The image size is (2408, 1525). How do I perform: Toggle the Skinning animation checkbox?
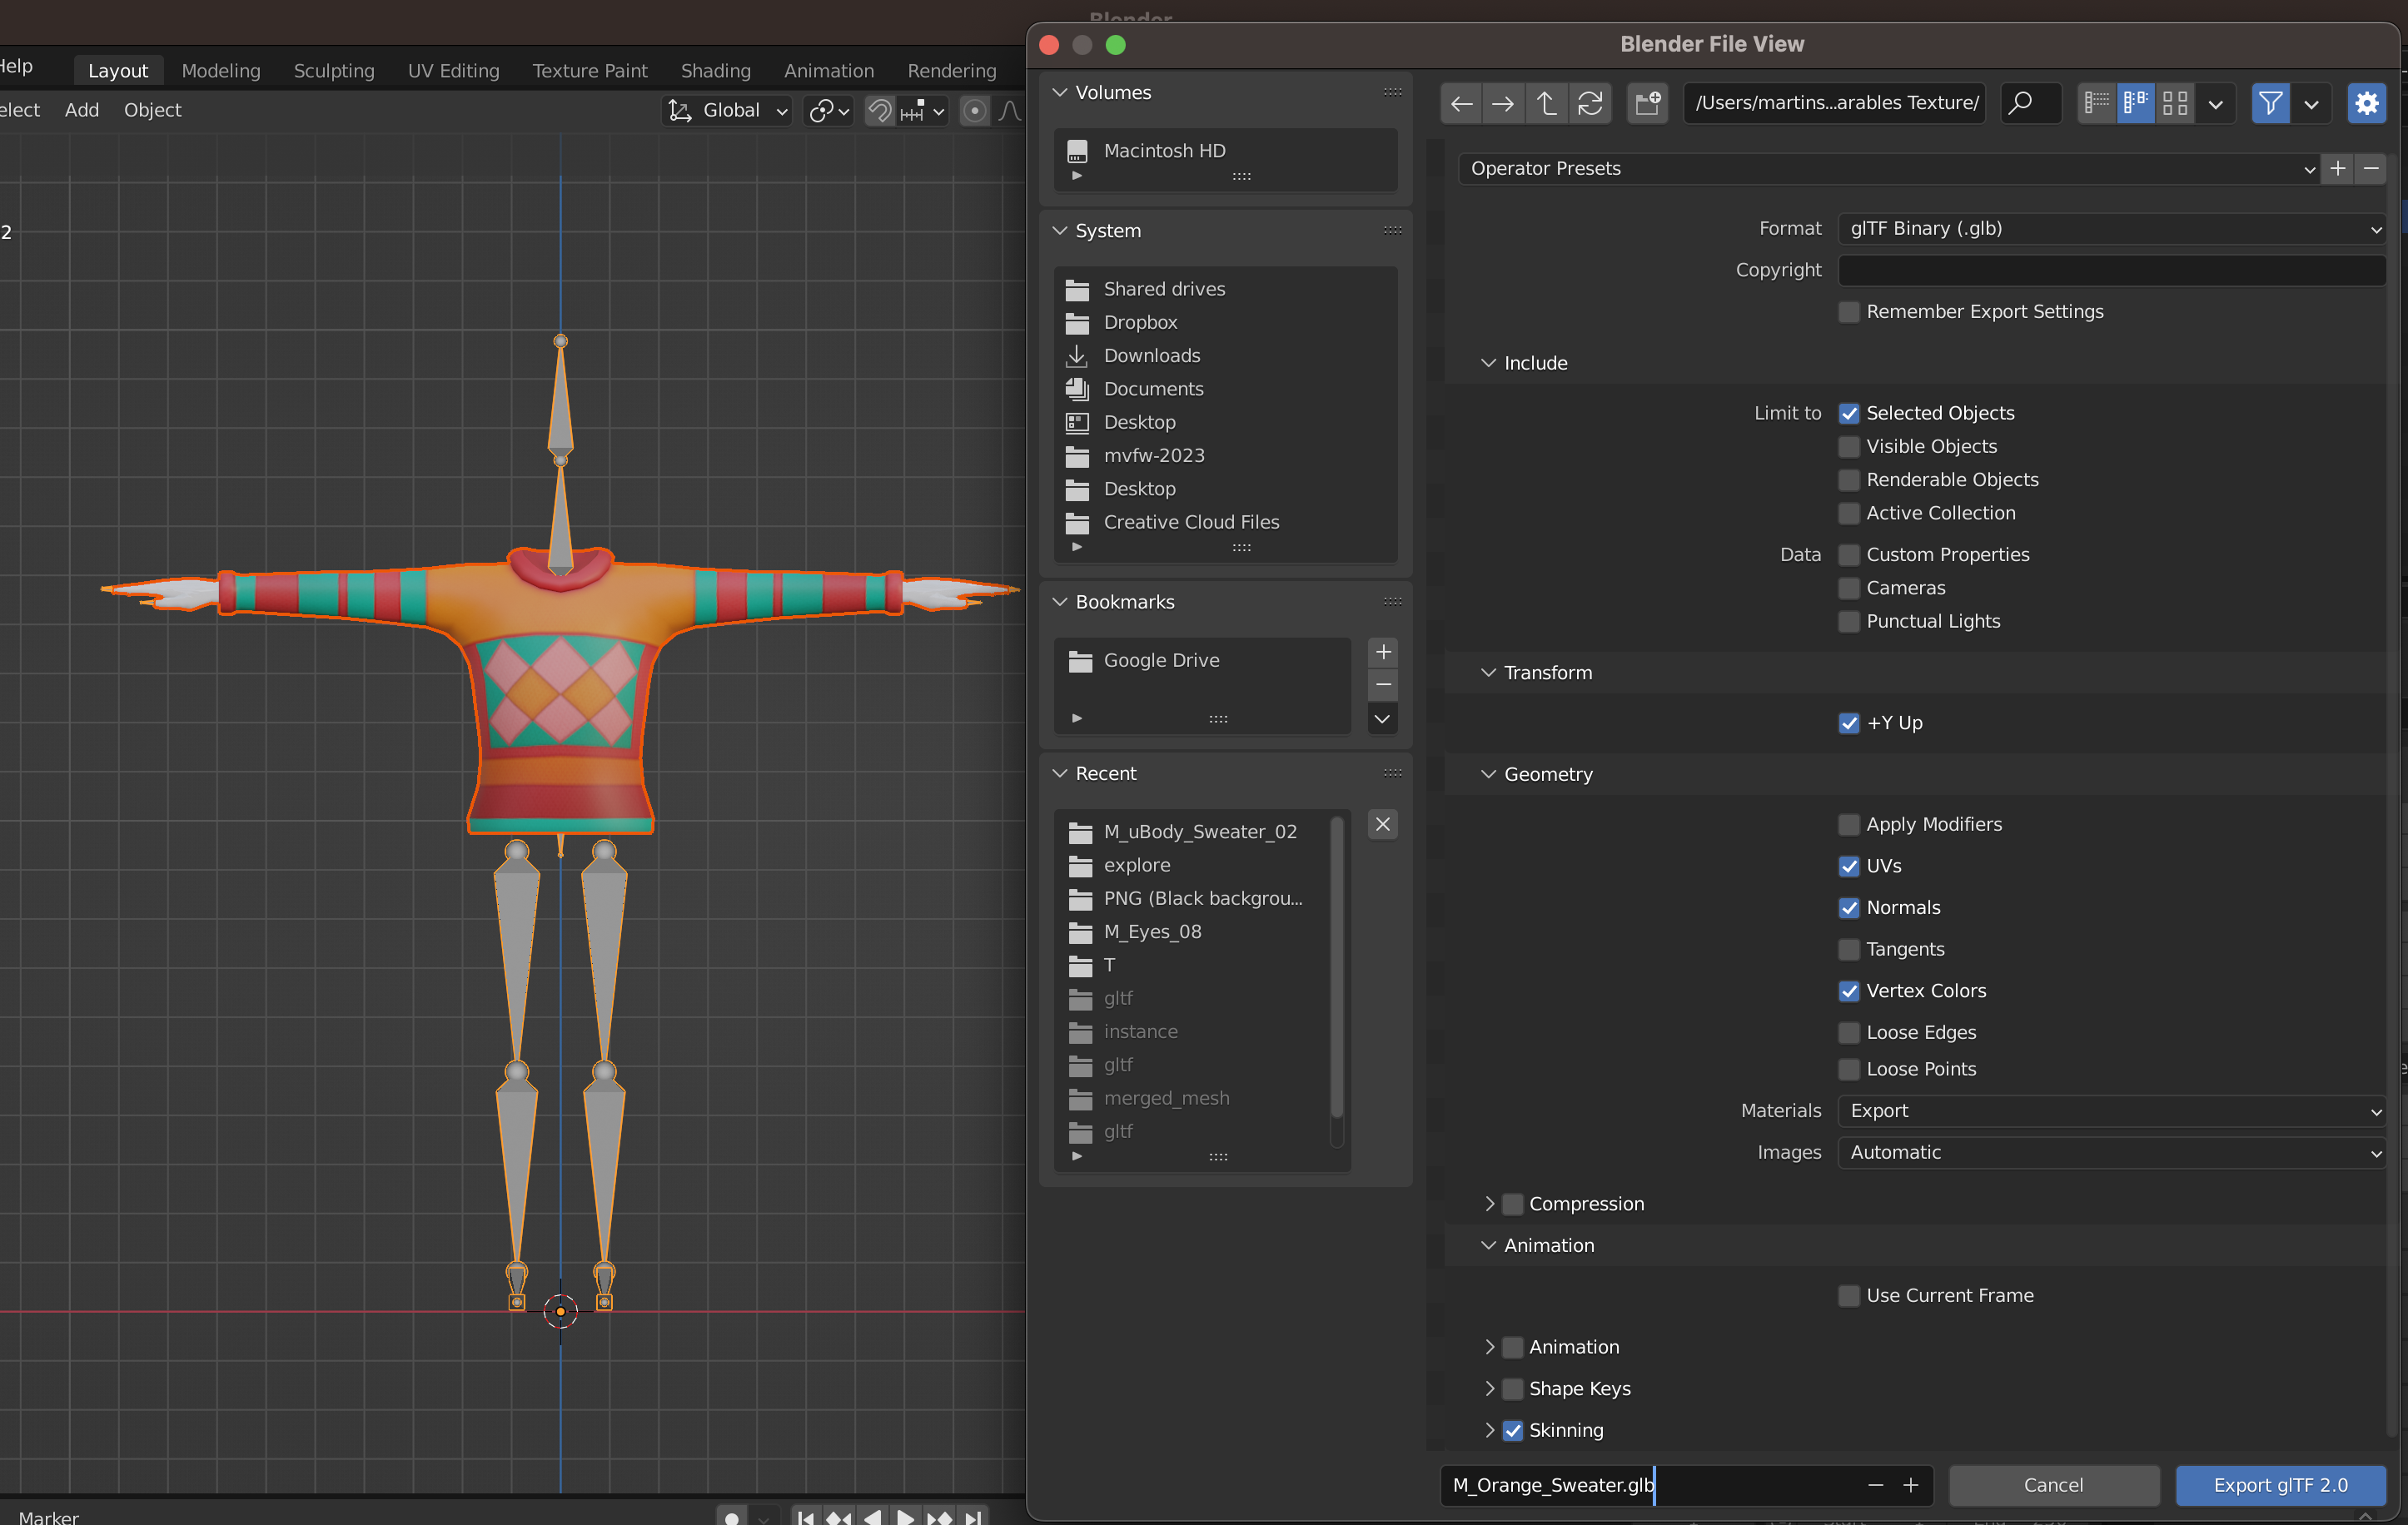click(x=1513, y=1430)
